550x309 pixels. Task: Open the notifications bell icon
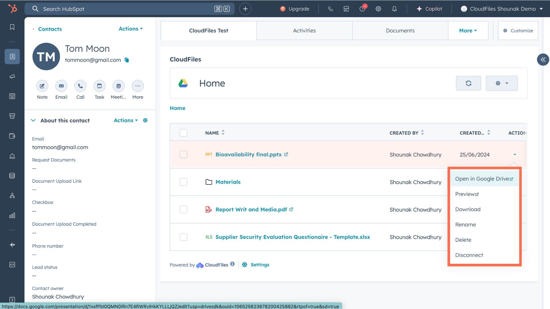pos(394,9)
